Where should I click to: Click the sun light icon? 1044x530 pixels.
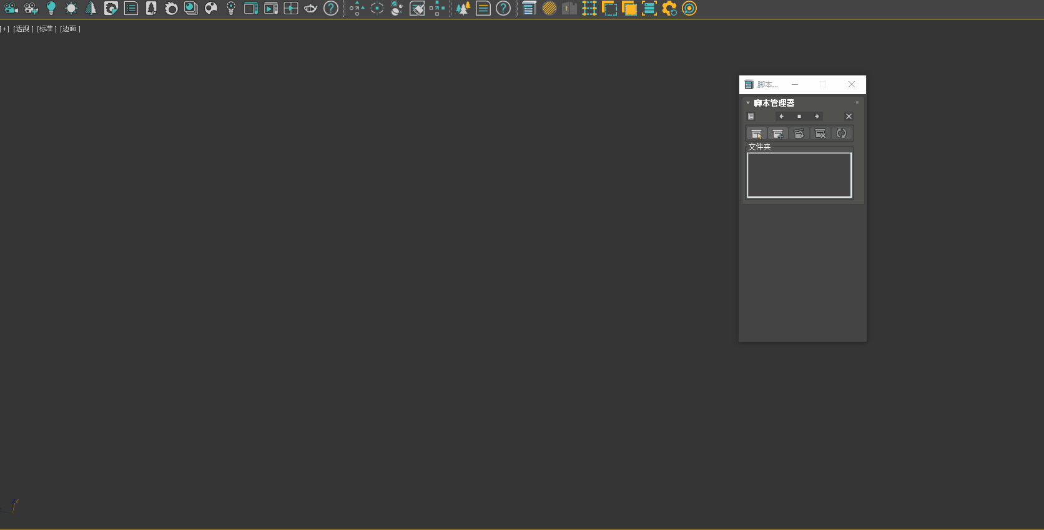71,8
